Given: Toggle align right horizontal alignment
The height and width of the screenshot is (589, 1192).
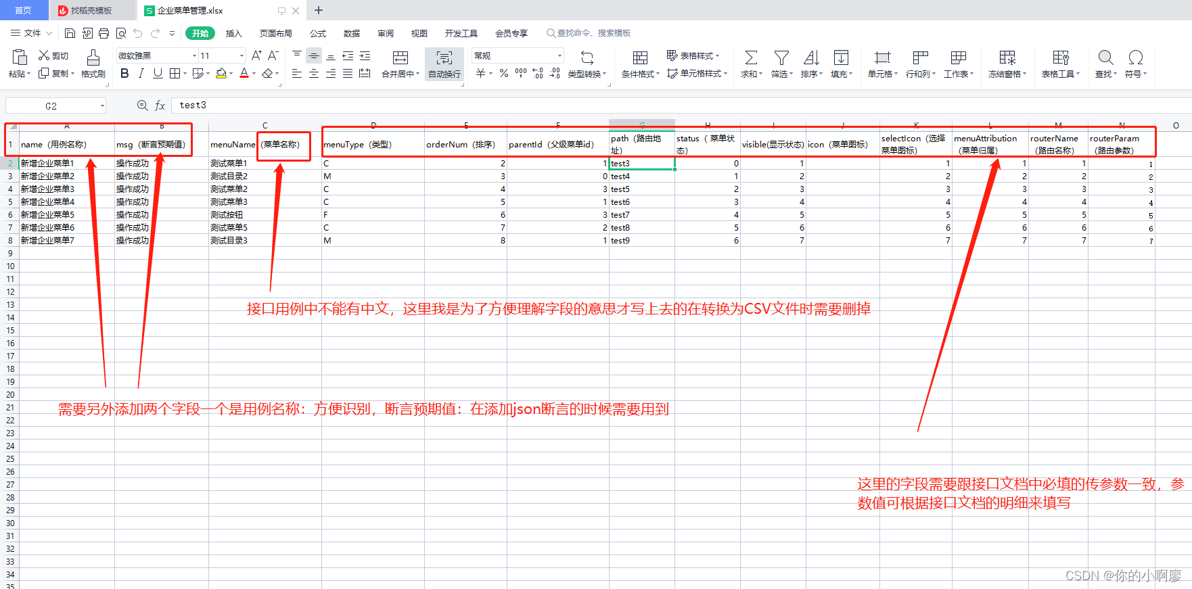Looking at the screenshot, I should tap(331, 73).
